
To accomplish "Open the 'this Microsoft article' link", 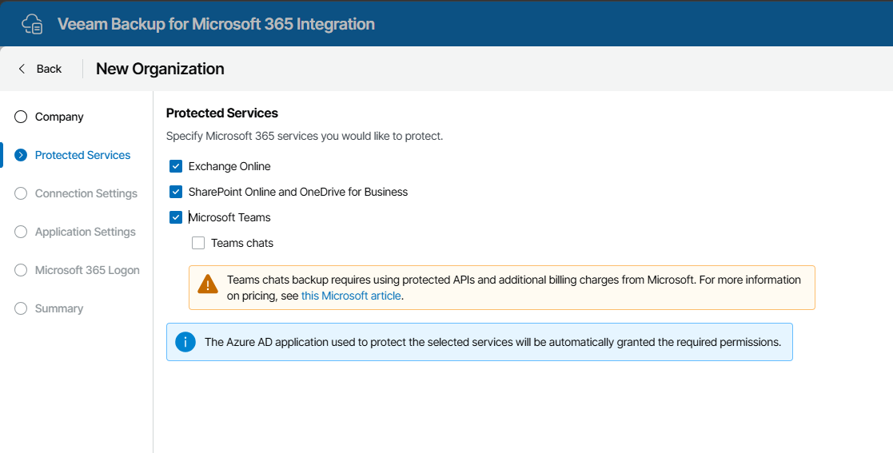I will pos(351,296).
